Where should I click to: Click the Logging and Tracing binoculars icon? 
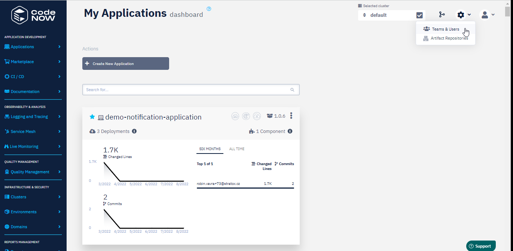pyautogui.click(x=7, y=117)
